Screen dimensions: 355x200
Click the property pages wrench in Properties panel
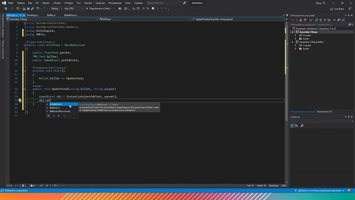click(302, 126)
